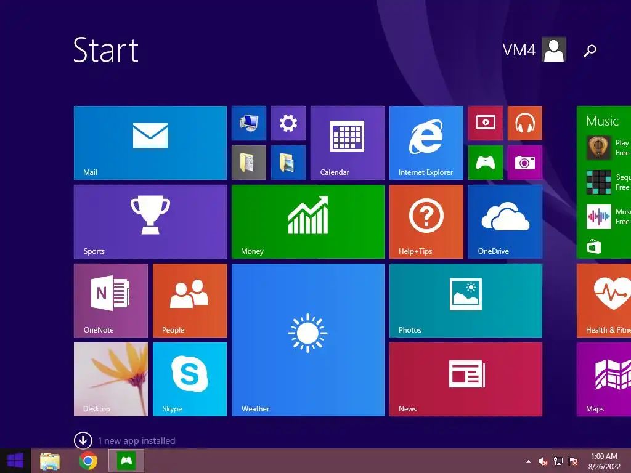
Task: Open the Music headphones small tile
Action: coord(525,123)
